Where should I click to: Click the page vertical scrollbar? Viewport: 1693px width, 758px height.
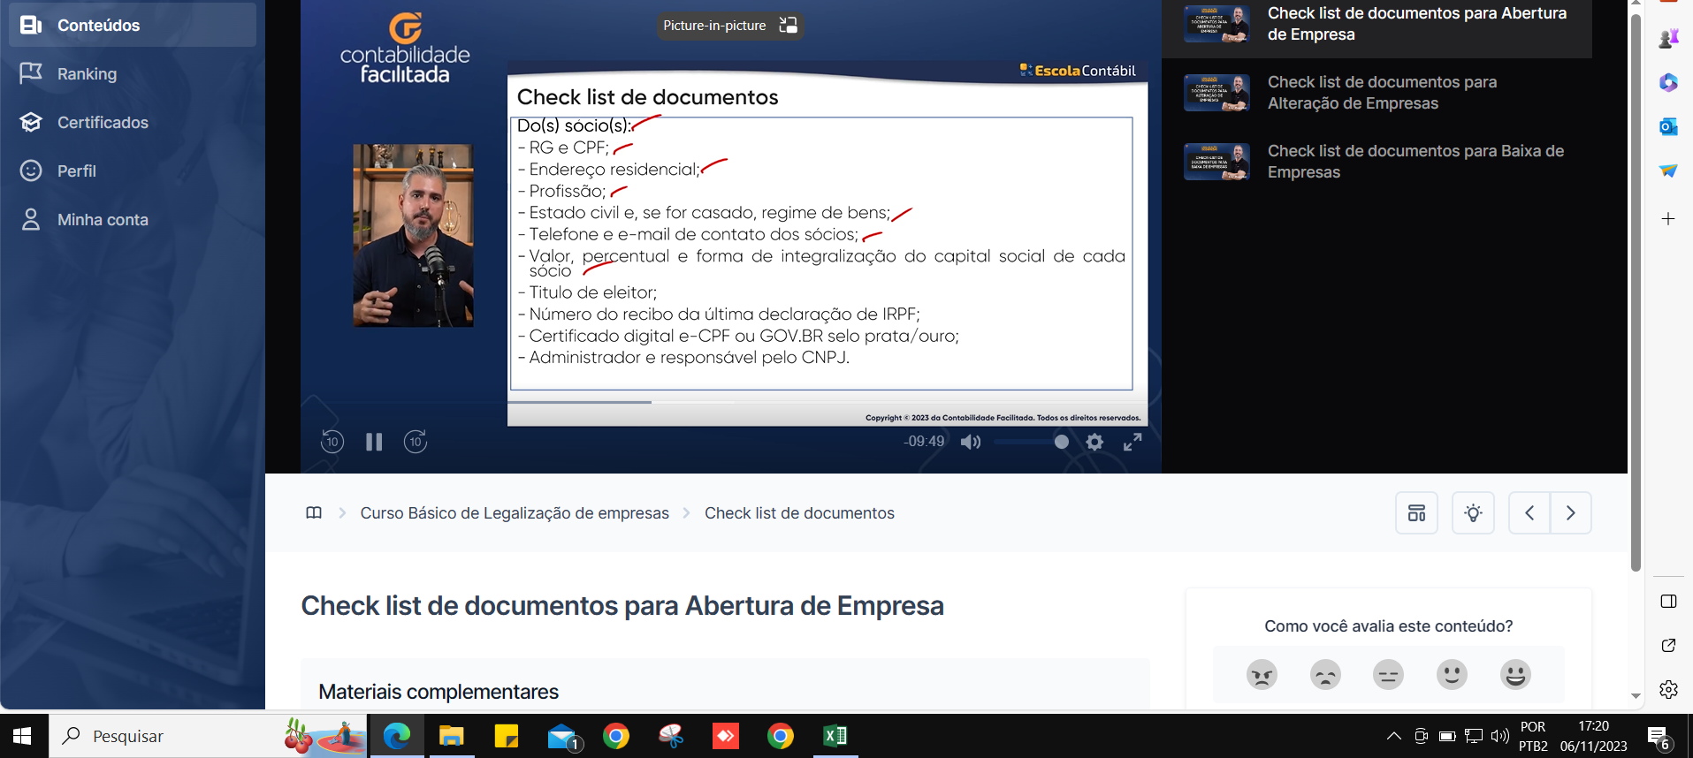1636,292
